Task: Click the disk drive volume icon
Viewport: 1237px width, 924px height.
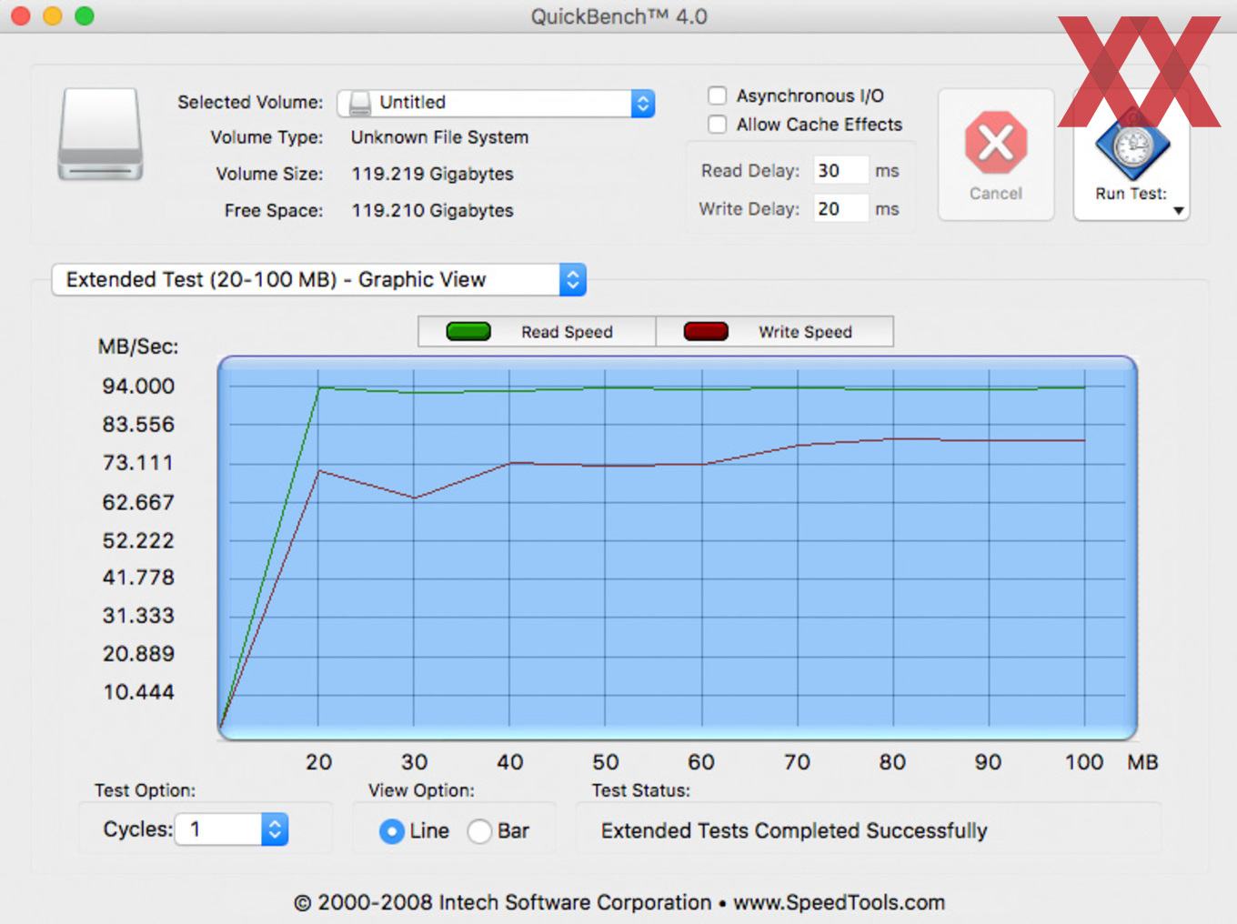Action: point(101,135)
